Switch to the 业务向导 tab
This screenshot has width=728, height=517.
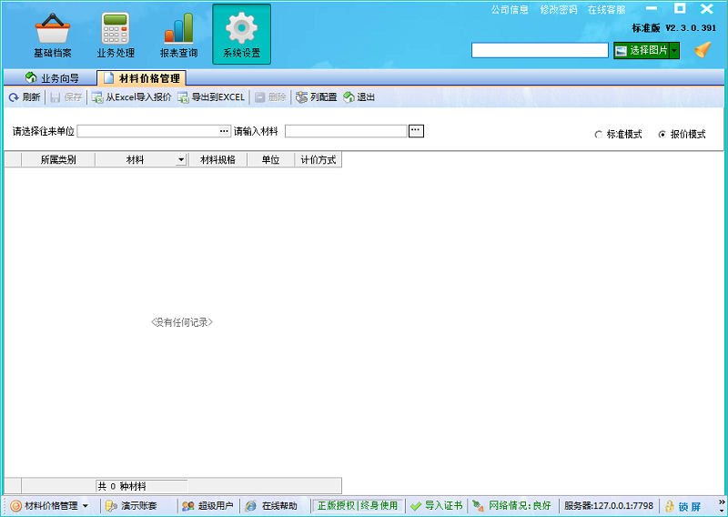pyautogui.click(x=56, y=78)
